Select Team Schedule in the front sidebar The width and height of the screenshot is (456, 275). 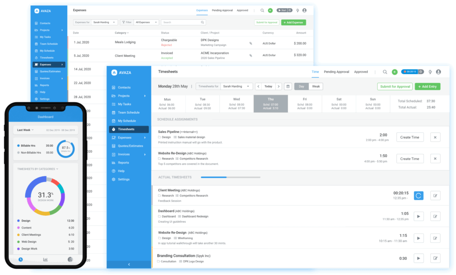coord(128,112)
